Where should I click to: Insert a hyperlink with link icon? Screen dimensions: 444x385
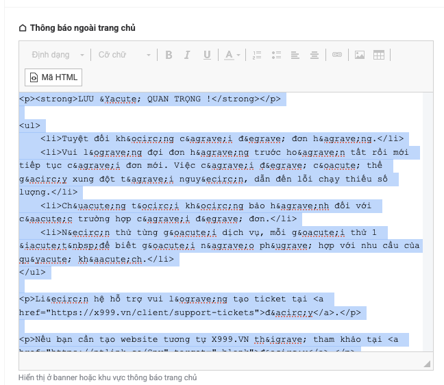click(336, 55)
